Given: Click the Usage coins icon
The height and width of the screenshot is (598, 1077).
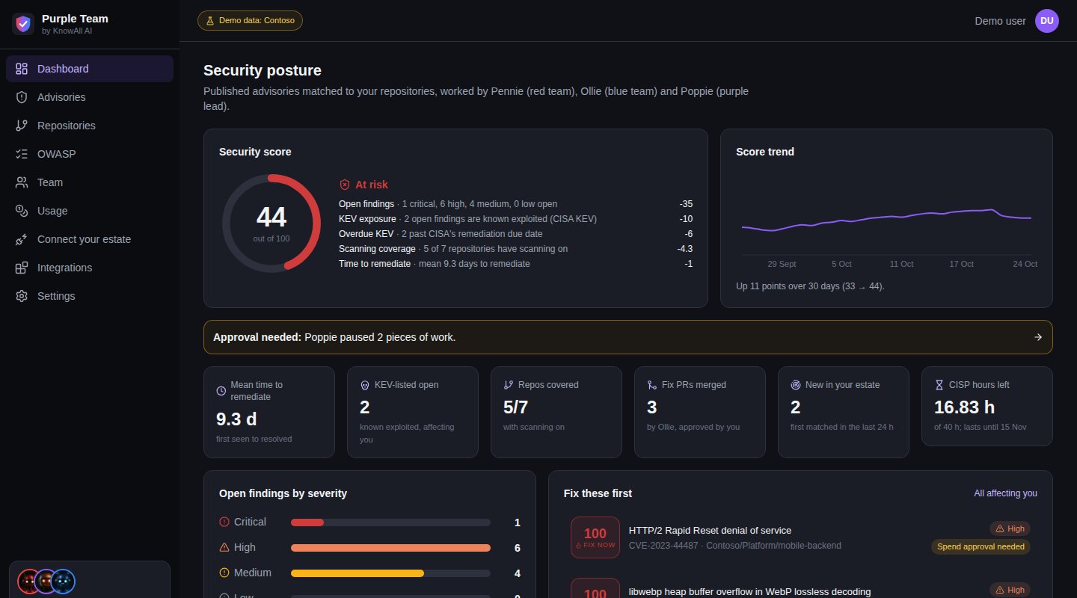Looking at the screenshot, I should [22, 211].
